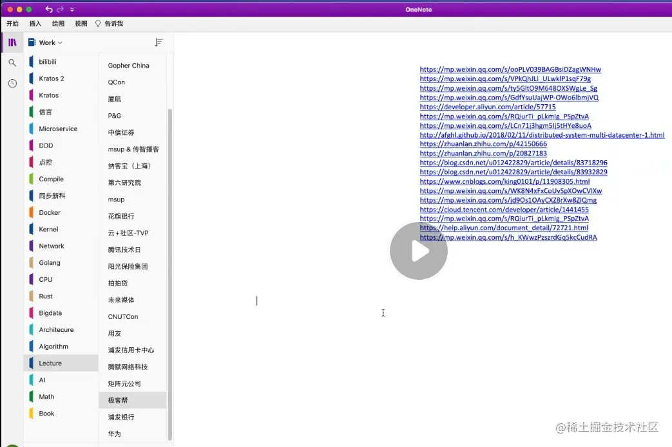Image resolution: width=672 pixels, height=447 pixels.
Task: Open the afghl.github.io multi-datacenter link
Action: (542, 135)
